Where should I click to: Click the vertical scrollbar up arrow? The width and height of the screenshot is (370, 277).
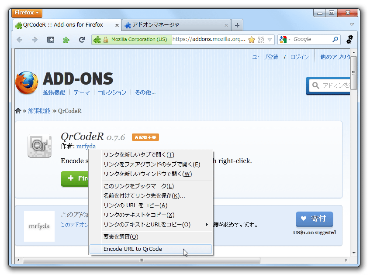(x=353, y=52)
